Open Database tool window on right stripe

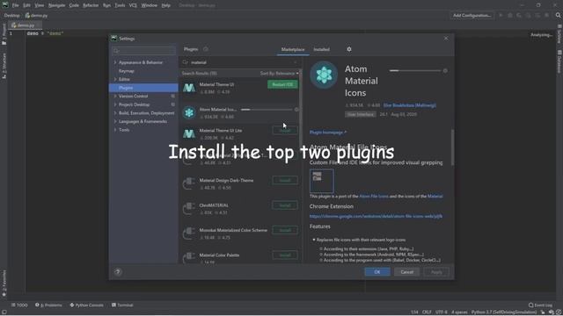559,61
